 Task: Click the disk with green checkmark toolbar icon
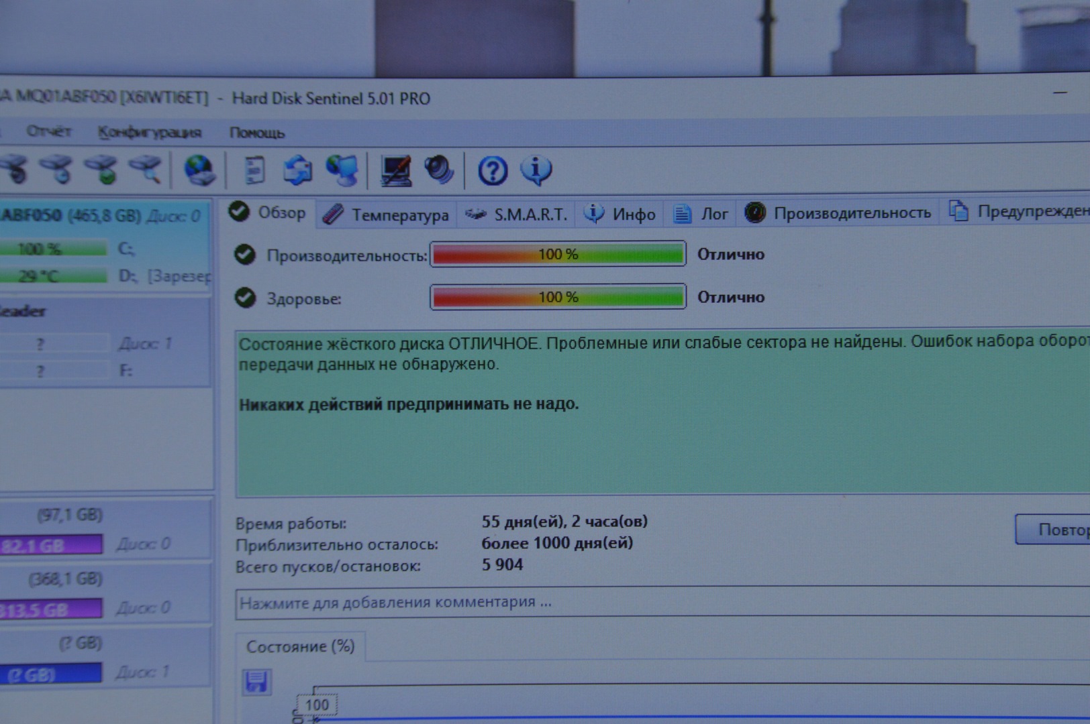[103, 170]
